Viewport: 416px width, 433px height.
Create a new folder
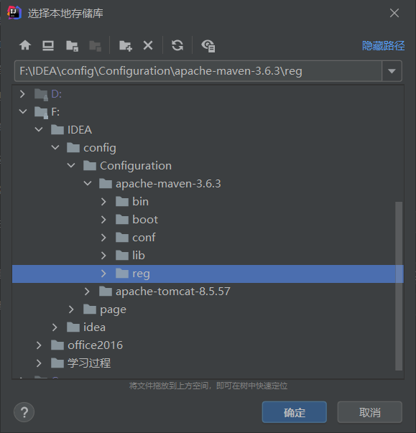point(126,45)
